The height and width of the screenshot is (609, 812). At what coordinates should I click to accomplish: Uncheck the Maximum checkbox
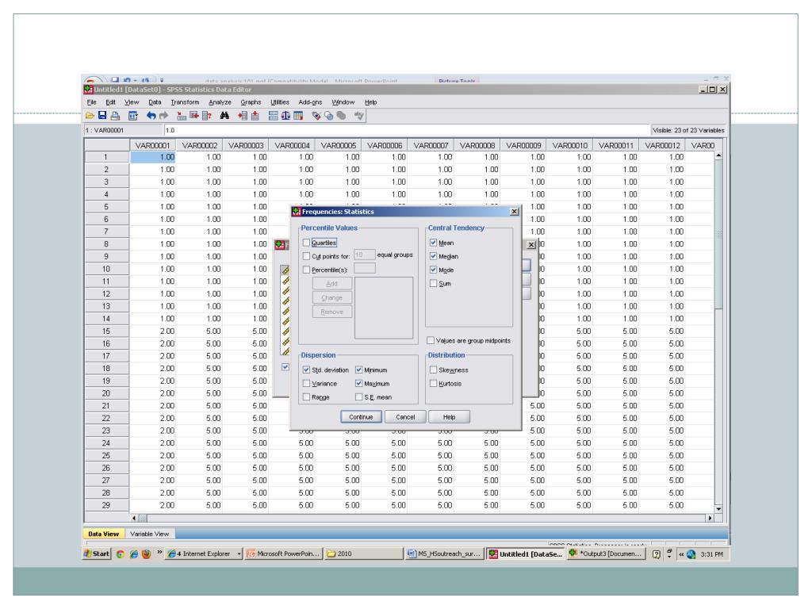tap(359, 383)
